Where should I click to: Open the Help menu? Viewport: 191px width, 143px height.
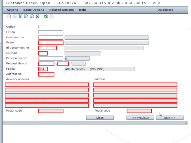[x=82, y=10]
